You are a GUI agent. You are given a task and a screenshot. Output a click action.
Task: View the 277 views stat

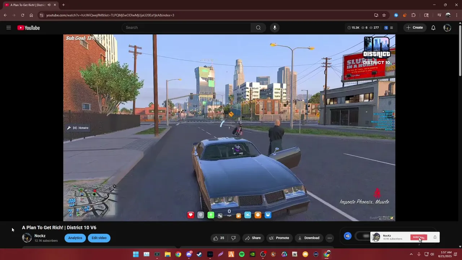coord(374,28)
